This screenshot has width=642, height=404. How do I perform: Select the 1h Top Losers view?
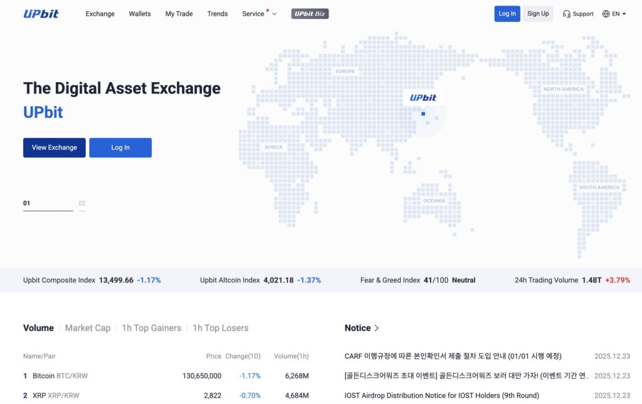tap(219, 327)
